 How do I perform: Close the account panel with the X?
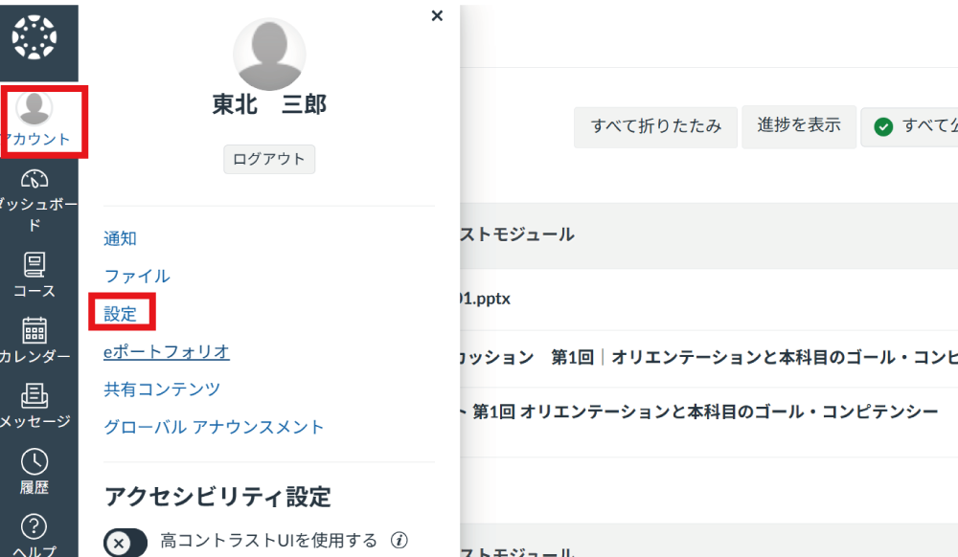tap(437, 15)
